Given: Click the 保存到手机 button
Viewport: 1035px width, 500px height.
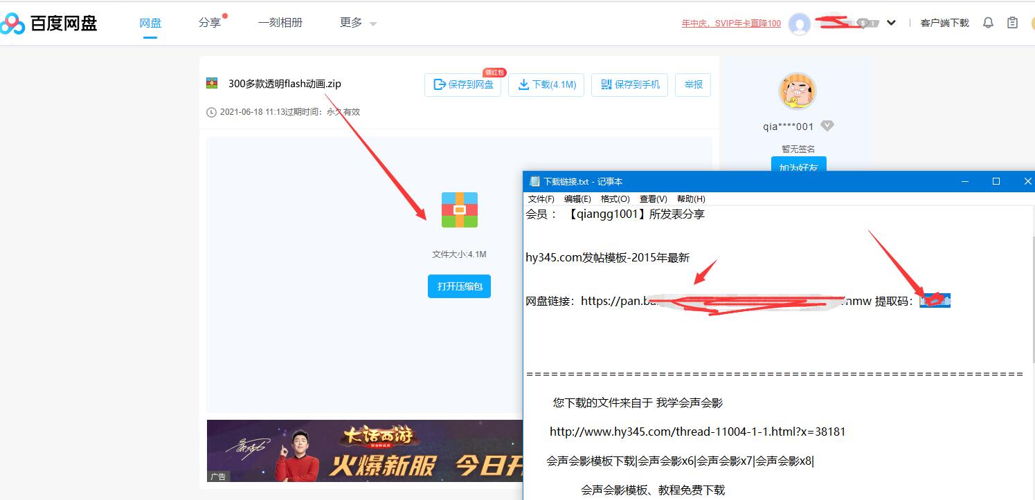Looking at the screenshot, I should click(629, 84).
